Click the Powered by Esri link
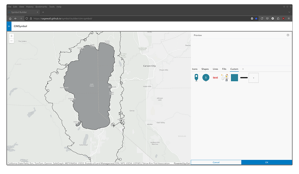This screenshot has height=174, width=299. [182, 163]
